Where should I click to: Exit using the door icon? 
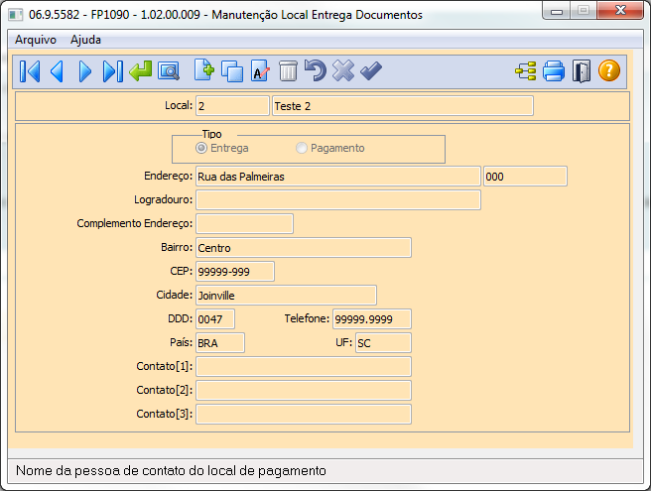[582, 71]
